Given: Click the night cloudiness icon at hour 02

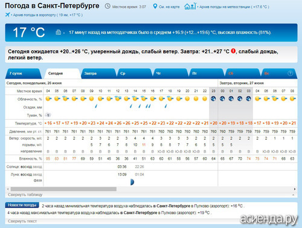Looking at the screenshot, I should pos(240,99).
